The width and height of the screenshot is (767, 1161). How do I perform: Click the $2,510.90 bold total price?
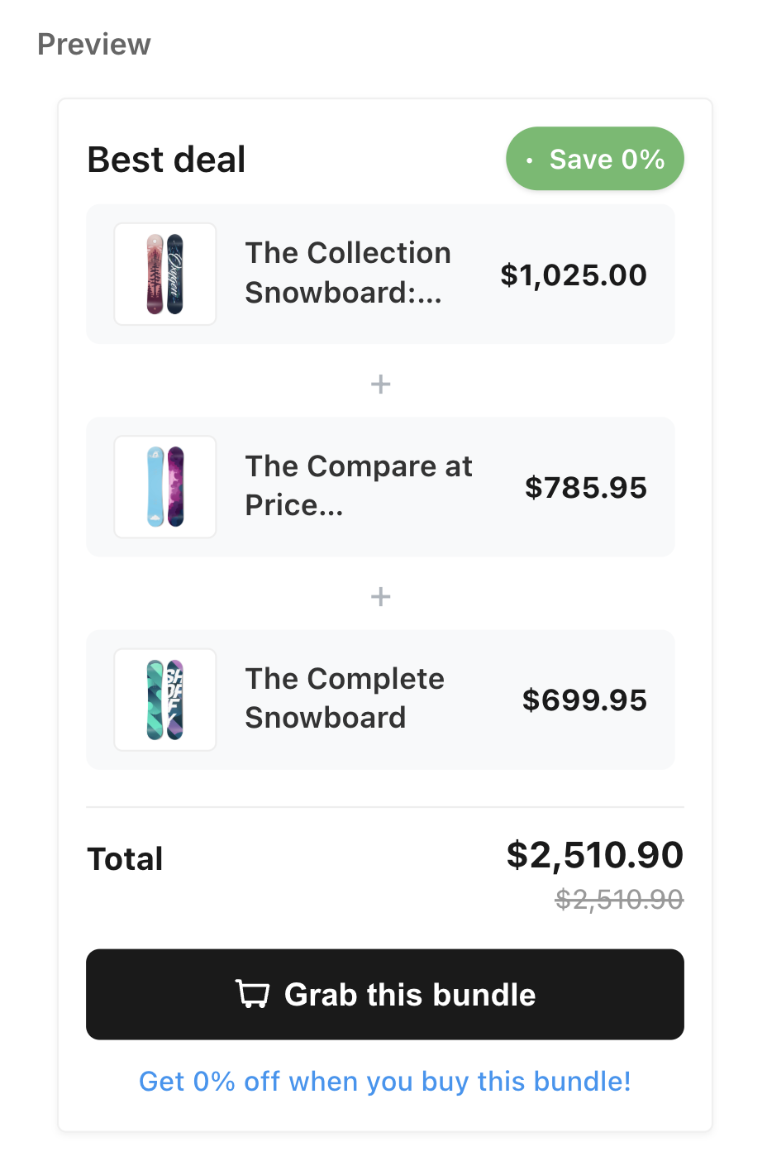click(x=594, y=855)
